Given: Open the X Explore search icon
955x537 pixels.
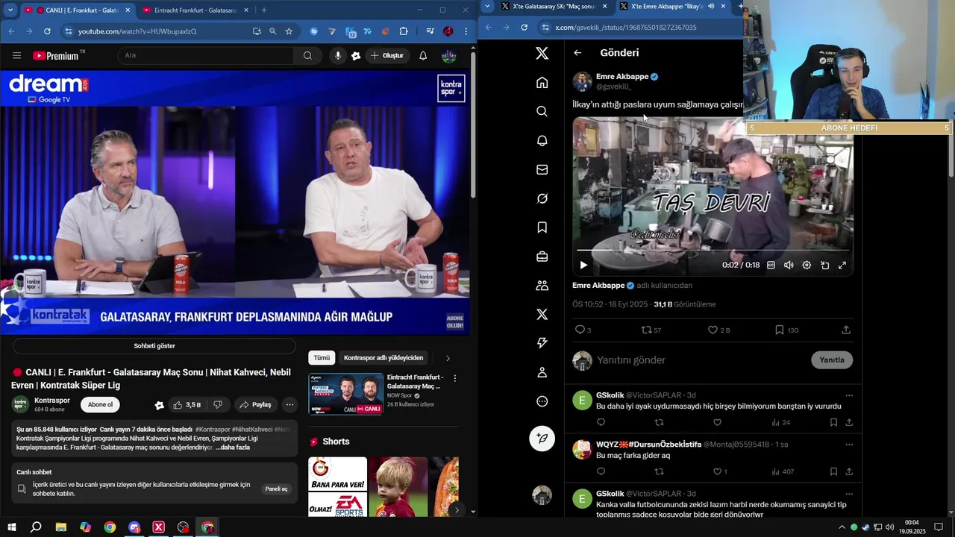Looking at the screenshot, I should pos(542,112).
